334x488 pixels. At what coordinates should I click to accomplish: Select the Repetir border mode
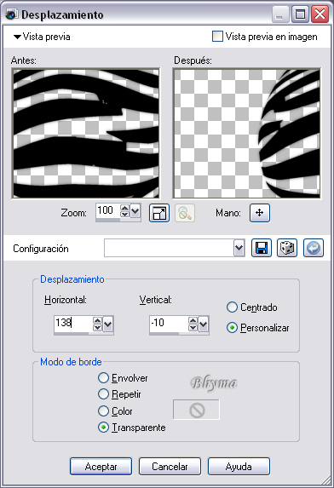[x=103, y=394]
